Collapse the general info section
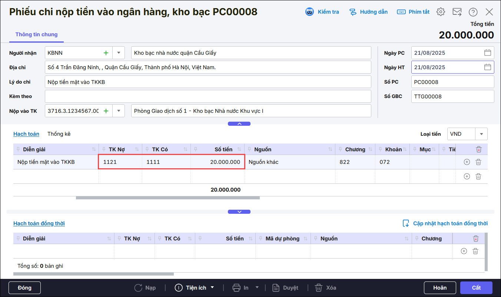 pos(239,124)
